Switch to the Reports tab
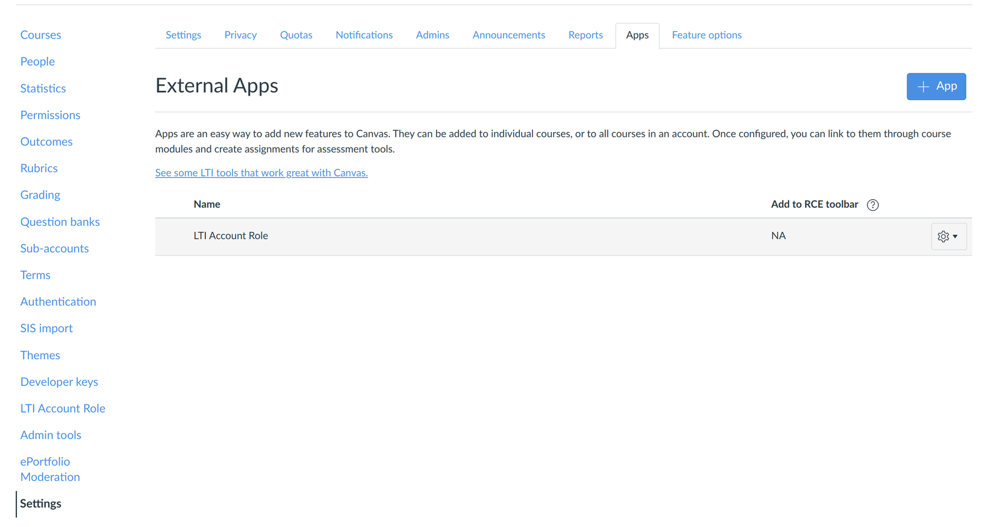The width and height of the screenshot is (994, 527). (586, 35)
